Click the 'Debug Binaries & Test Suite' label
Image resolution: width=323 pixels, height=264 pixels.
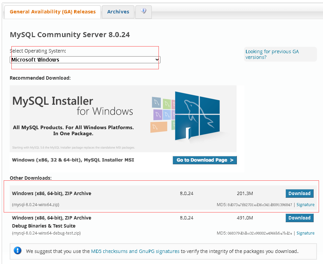coord(44,226)
